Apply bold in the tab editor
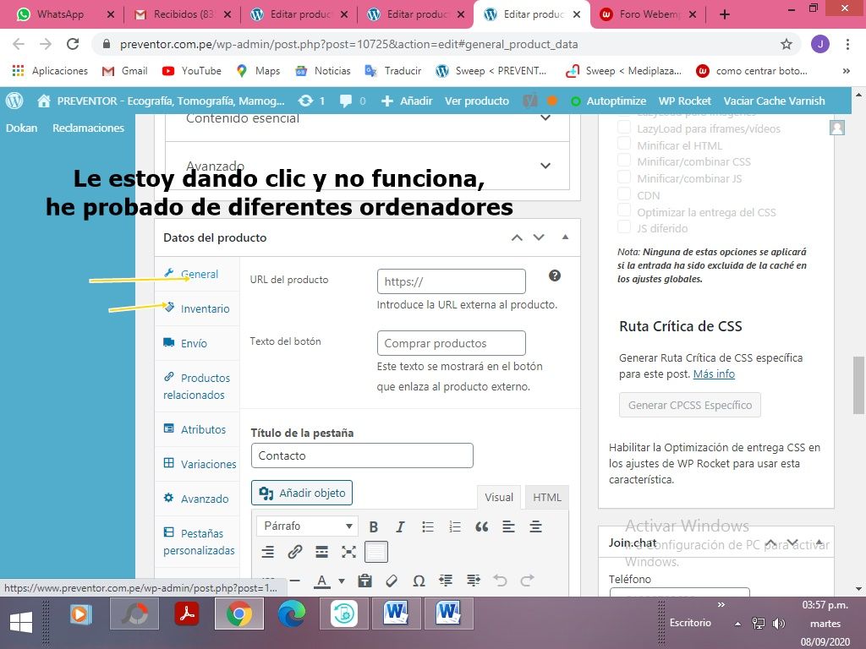The height and width of the screenshot is (649, 866). click(373, 526)
